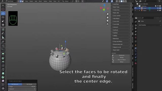Open the View menu
This screenshot has width=162, height=91.
(x=27, y=1)
